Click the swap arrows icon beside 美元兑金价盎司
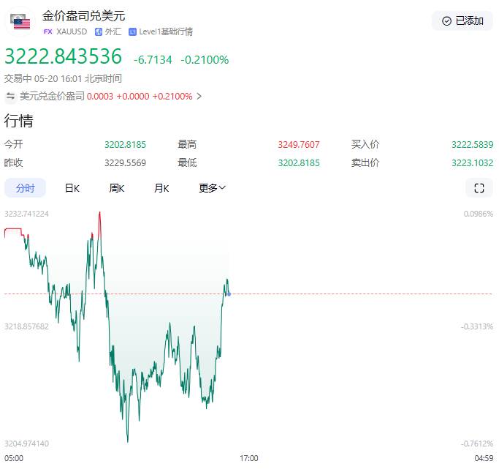 10,96
